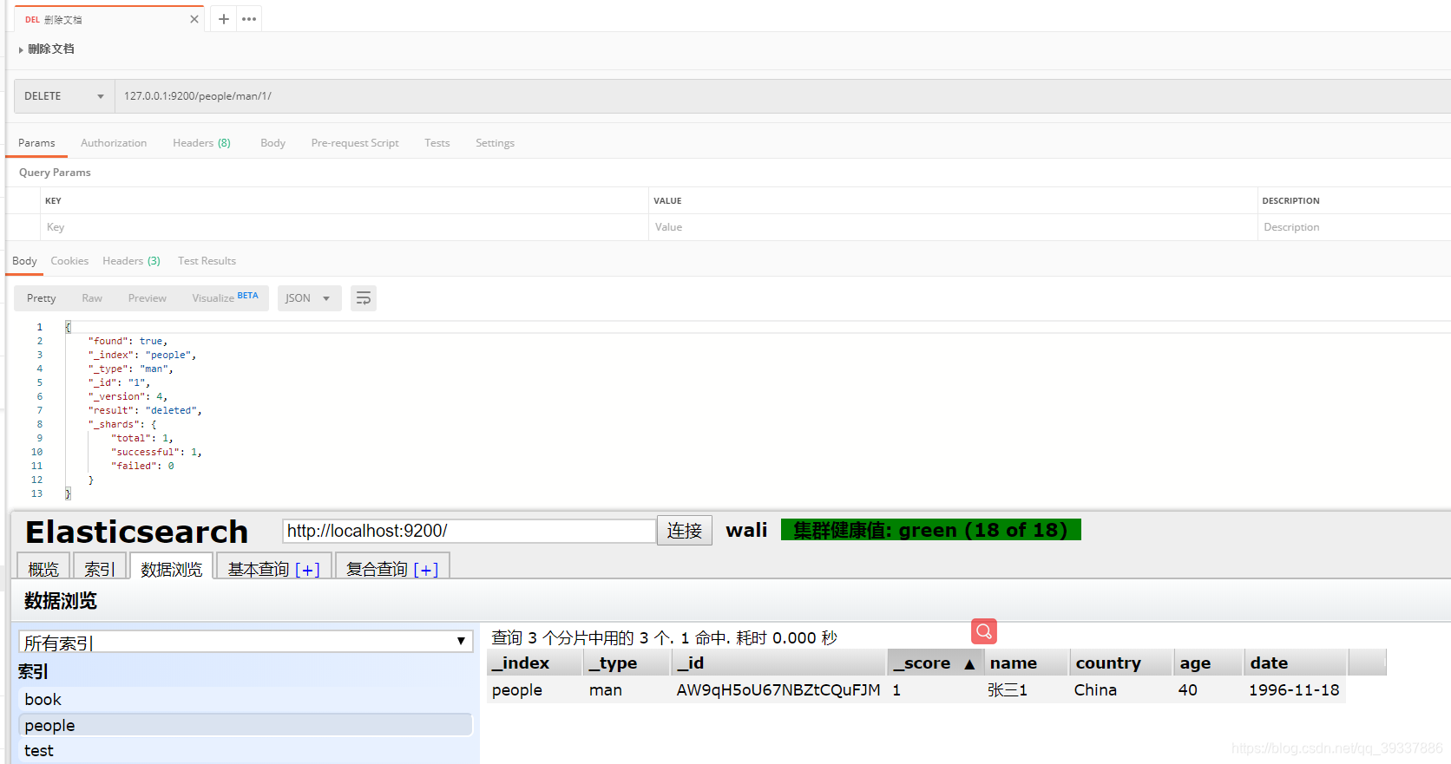This screenshot has height=764, width=1451.
Task: Close the 删除文档 request tab
Action: click(x=194, y=19)
